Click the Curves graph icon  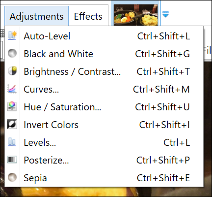pos(12,89)
